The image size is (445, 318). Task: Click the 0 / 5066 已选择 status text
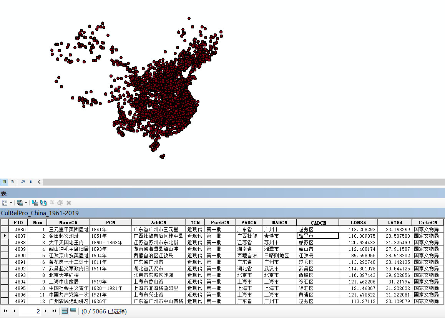coord(104,311)
